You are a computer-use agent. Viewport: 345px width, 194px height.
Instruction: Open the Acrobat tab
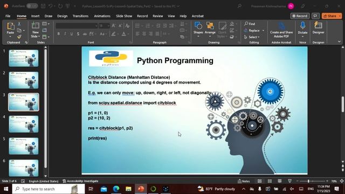[198, 16]
